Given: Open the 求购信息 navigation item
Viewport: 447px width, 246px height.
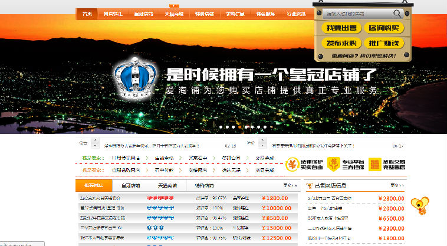Looking at the screenshot, I should click(x=235, y=14).
